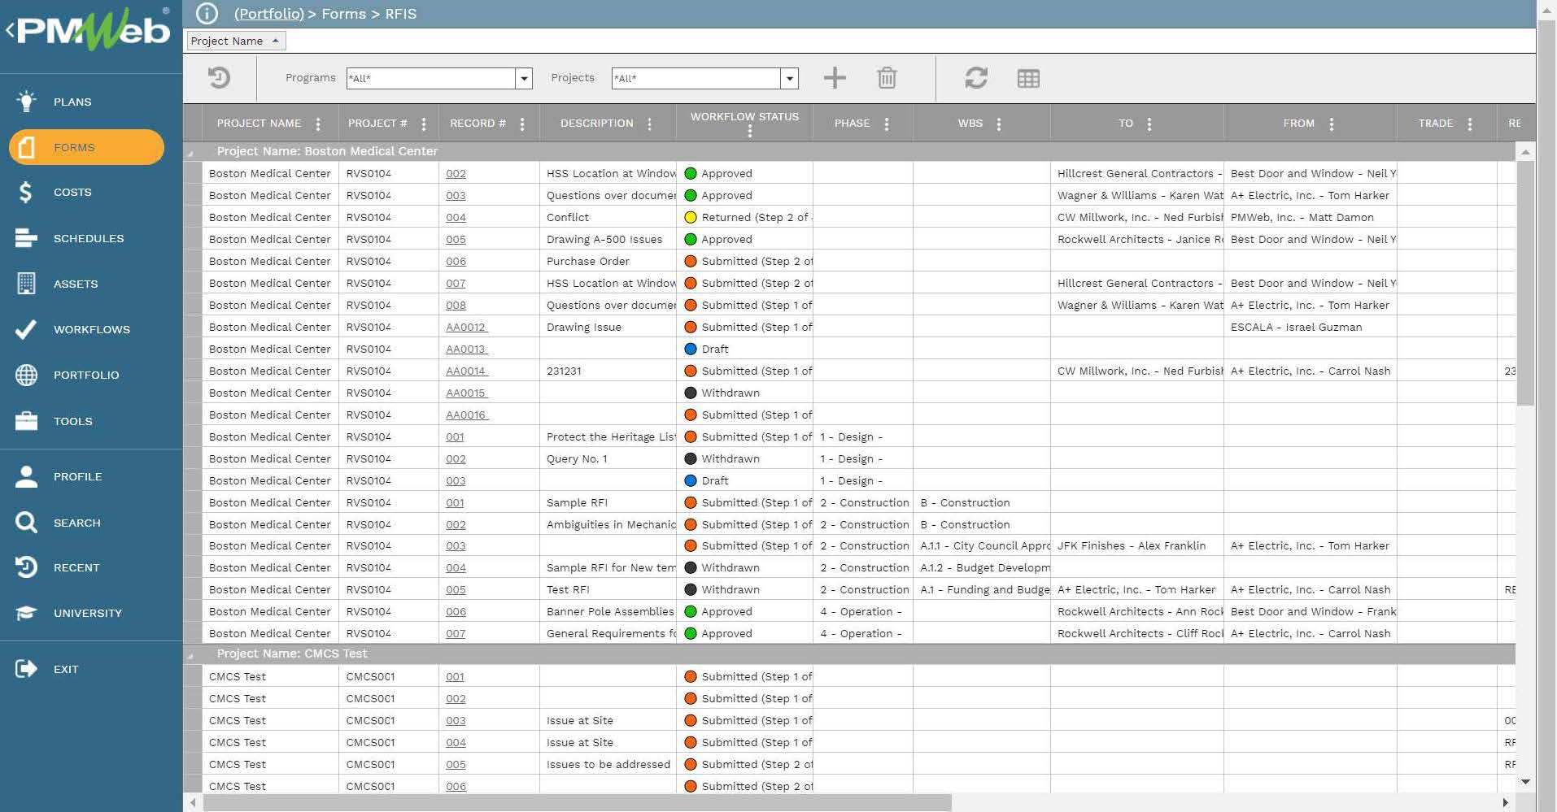
Task: Open column options for Trade header
Action: click(1470, 124)
